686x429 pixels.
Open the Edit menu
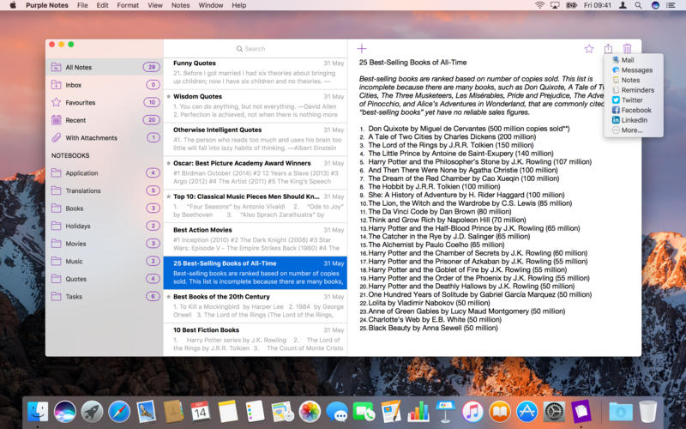click(x=102, y=5)
